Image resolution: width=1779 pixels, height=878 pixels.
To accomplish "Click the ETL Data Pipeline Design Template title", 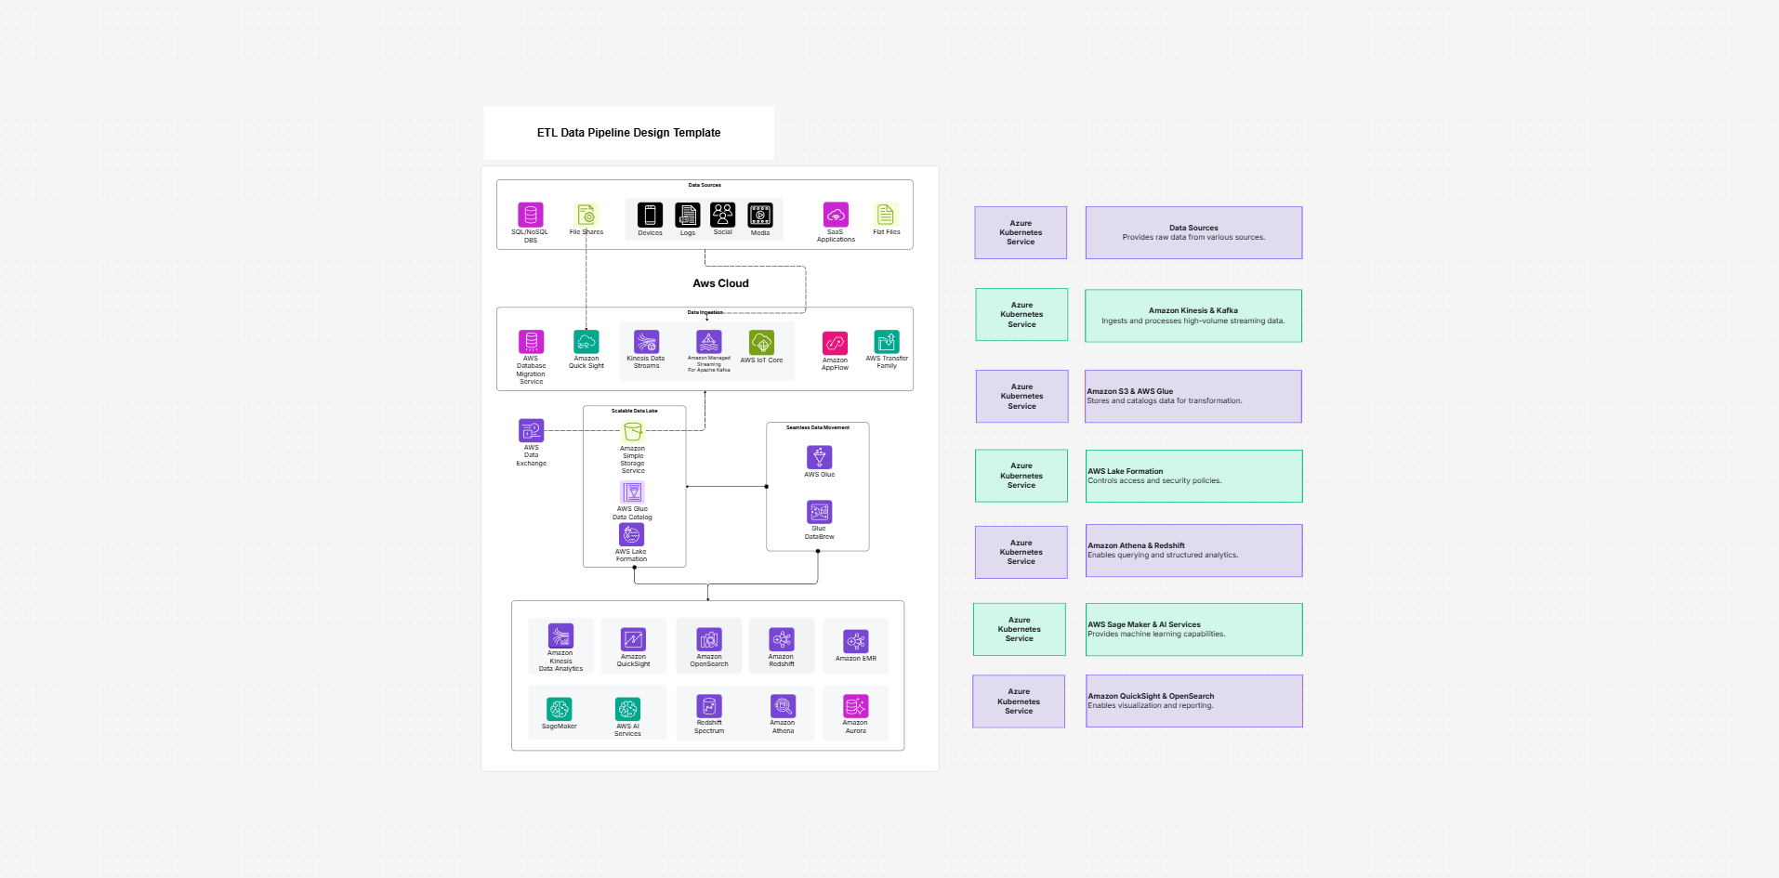I will 628,133.
